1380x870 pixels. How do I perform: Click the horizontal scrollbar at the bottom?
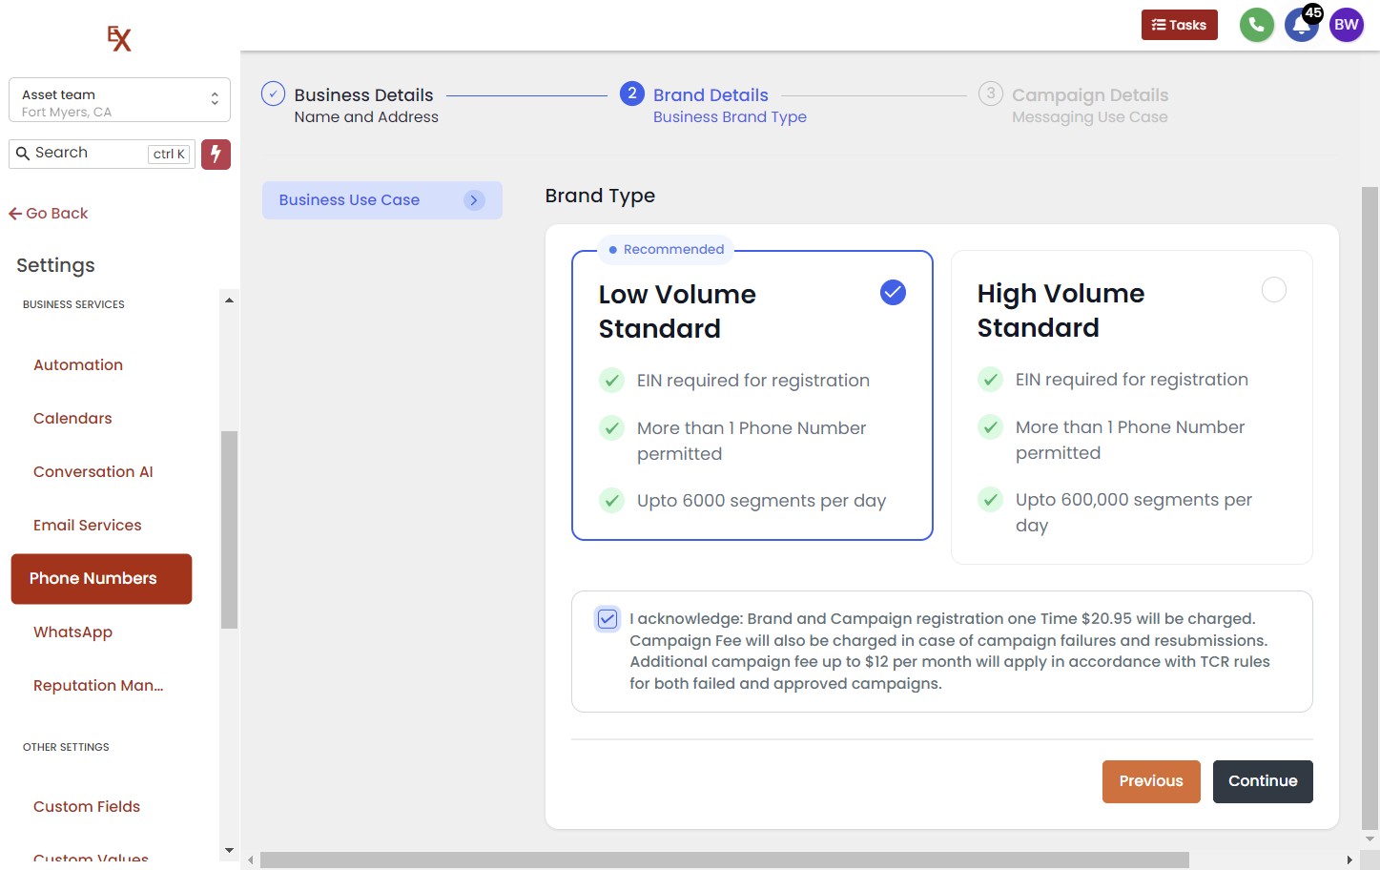coord(724,860)
